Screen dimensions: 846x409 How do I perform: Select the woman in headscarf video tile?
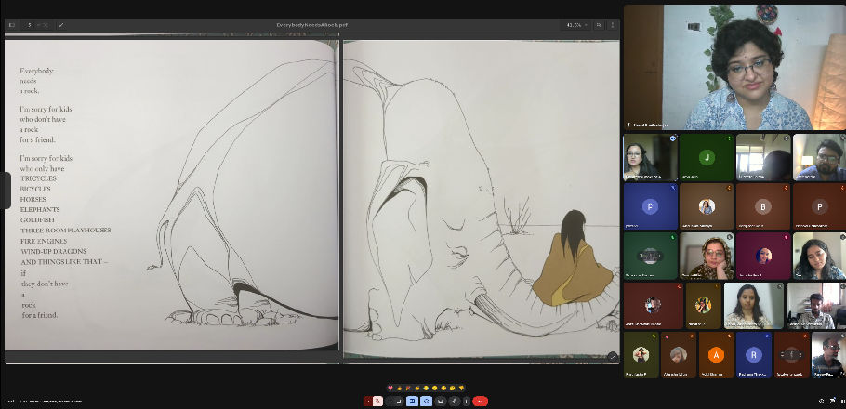click(x=707, y=256)
